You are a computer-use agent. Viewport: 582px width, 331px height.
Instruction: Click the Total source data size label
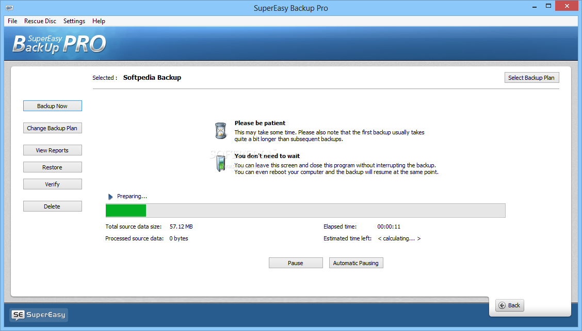click(134, 227)
